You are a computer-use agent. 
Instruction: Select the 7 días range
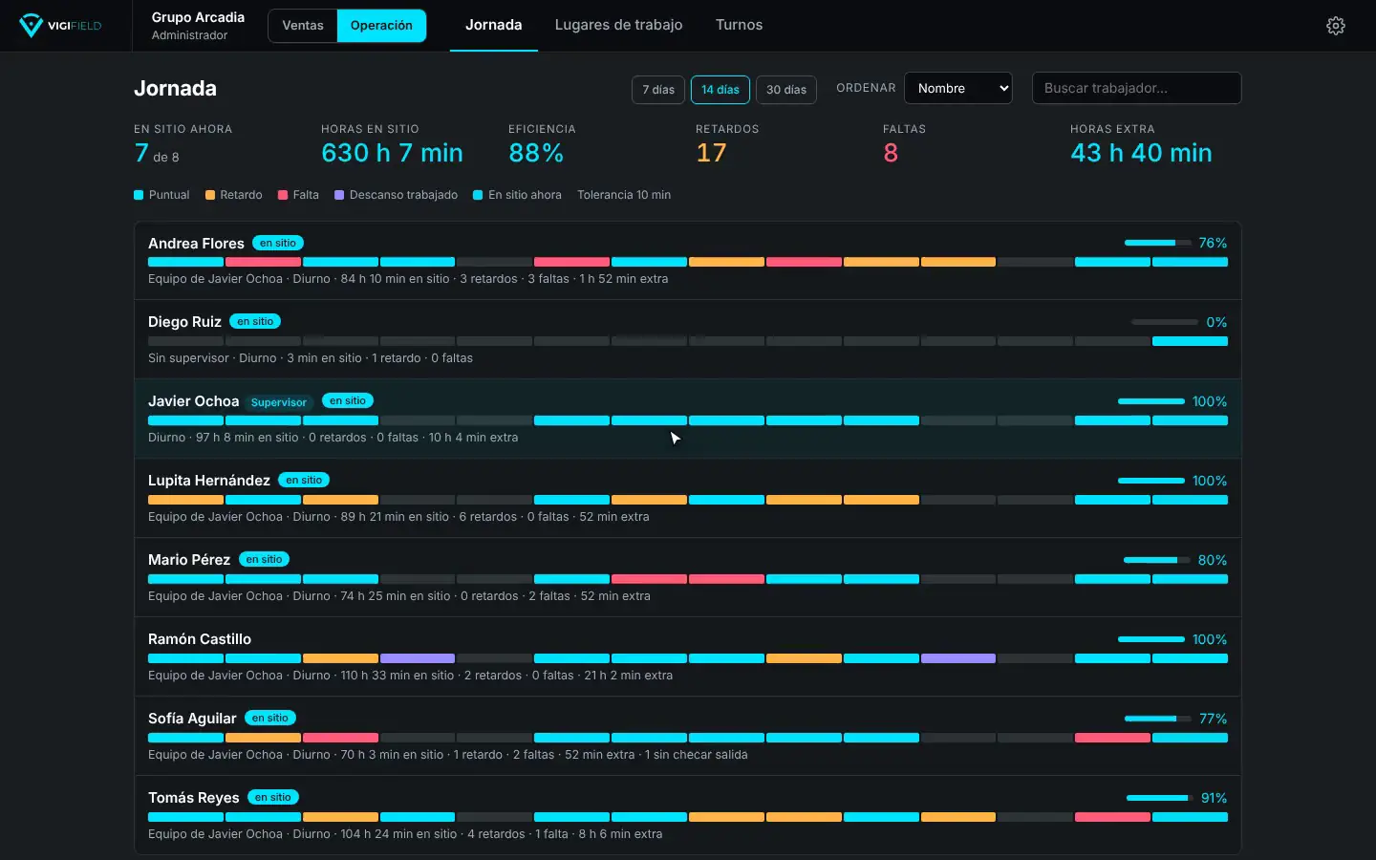point(658,90)
